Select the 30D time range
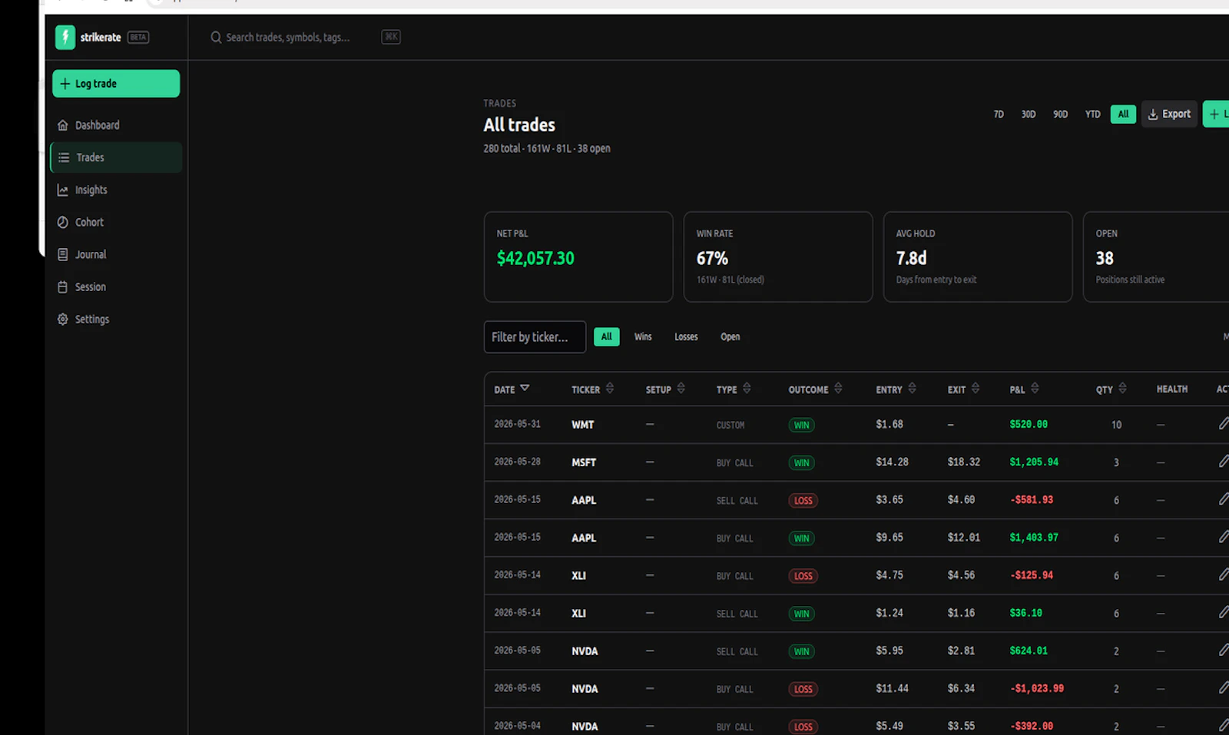This screenshot has height=735, width=1229. click(1029, 114)
